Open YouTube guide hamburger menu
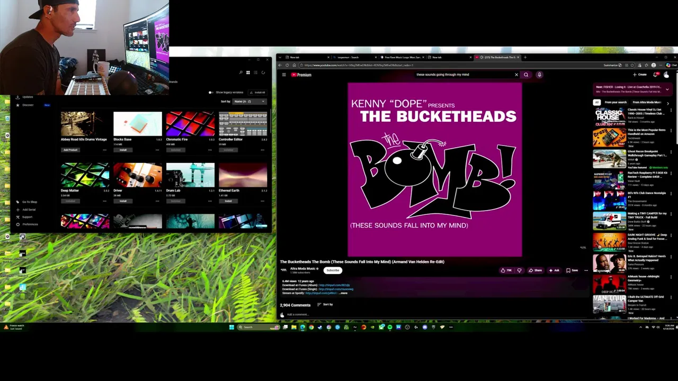Image resolution: width=678 pixels, height=381 pixels. pyautogui.click(x=284, y=75)
